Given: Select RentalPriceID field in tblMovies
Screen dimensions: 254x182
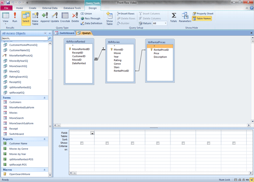Looking at the screenshot, I should point(121,71).
